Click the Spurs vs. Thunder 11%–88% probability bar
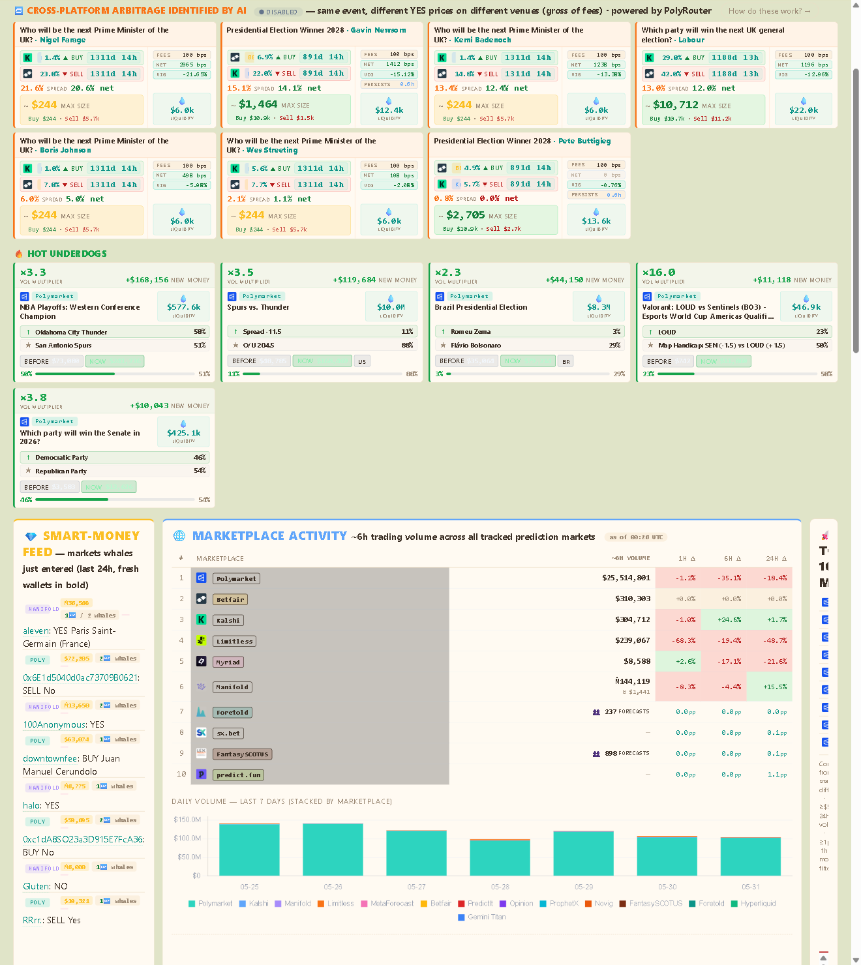861x965 pixels. click(322, 374)
